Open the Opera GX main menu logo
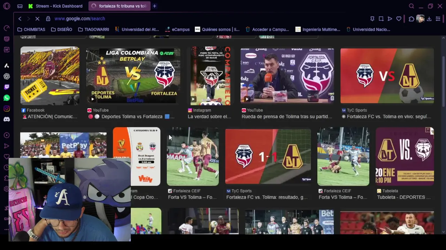The height and width of the screenshot is (250, 446). pyautogui.click(x=7, y=6)
